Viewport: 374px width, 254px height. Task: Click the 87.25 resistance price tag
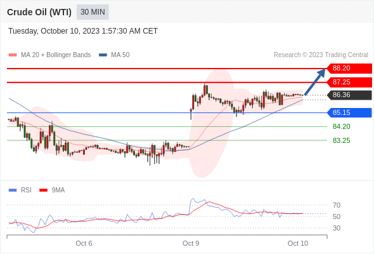349,82
